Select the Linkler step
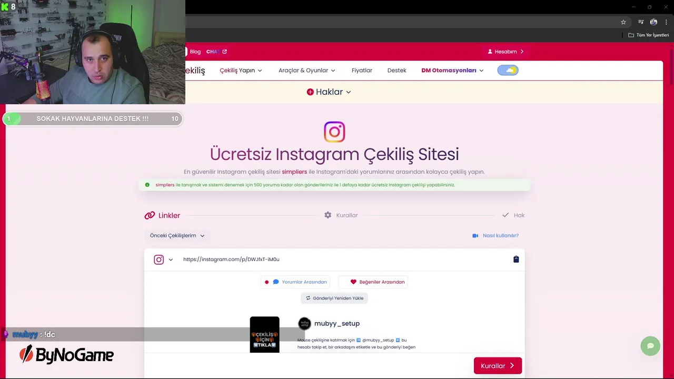The image size is (674, 379). coord(163,215)
